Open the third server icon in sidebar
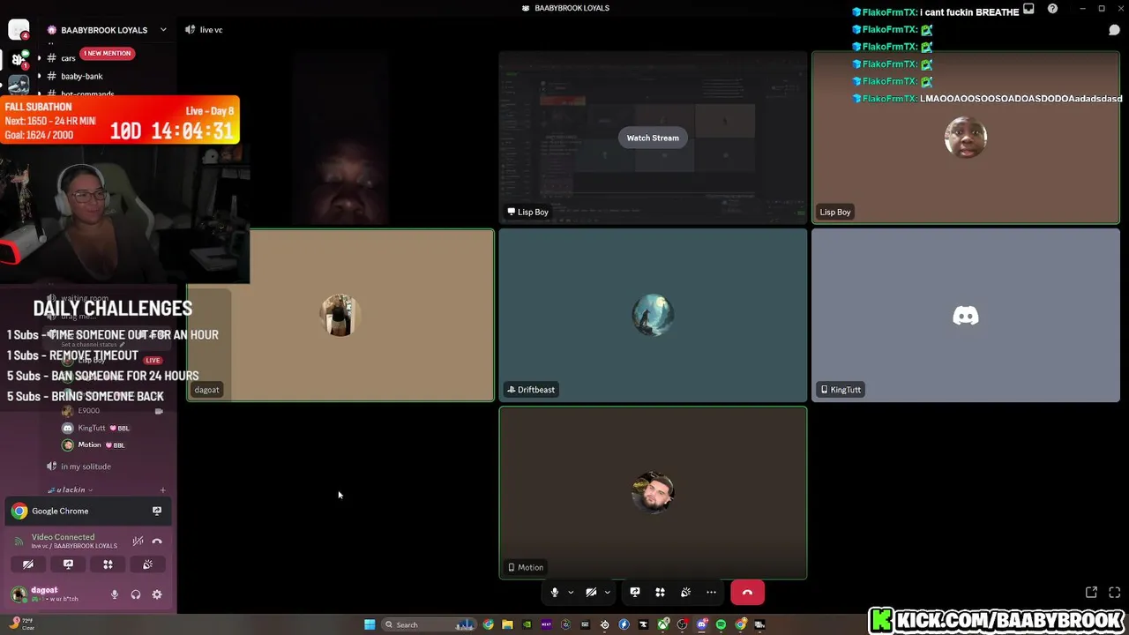 tap(19, 86)
